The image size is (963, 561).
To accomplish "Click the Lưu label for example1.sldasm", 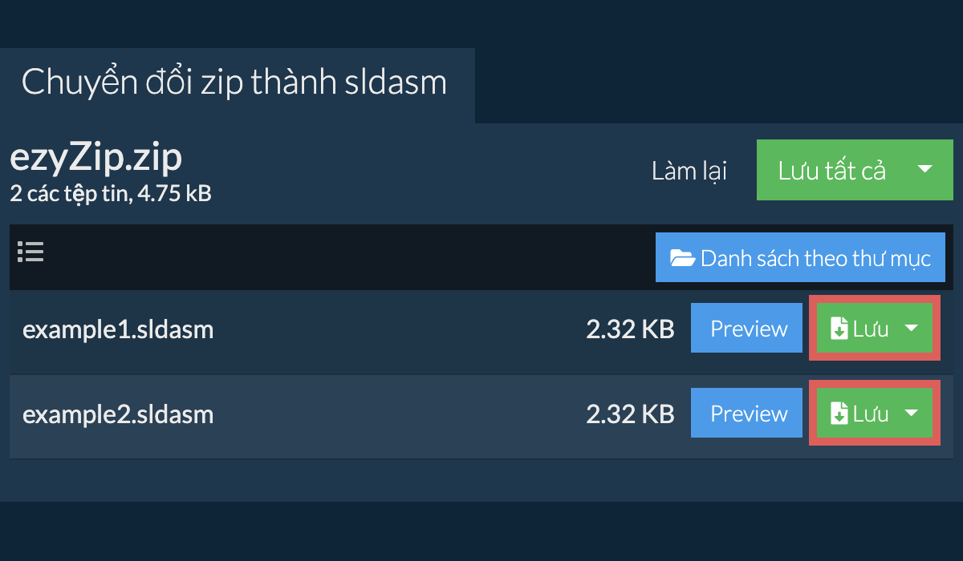I will tap(871, 329).
